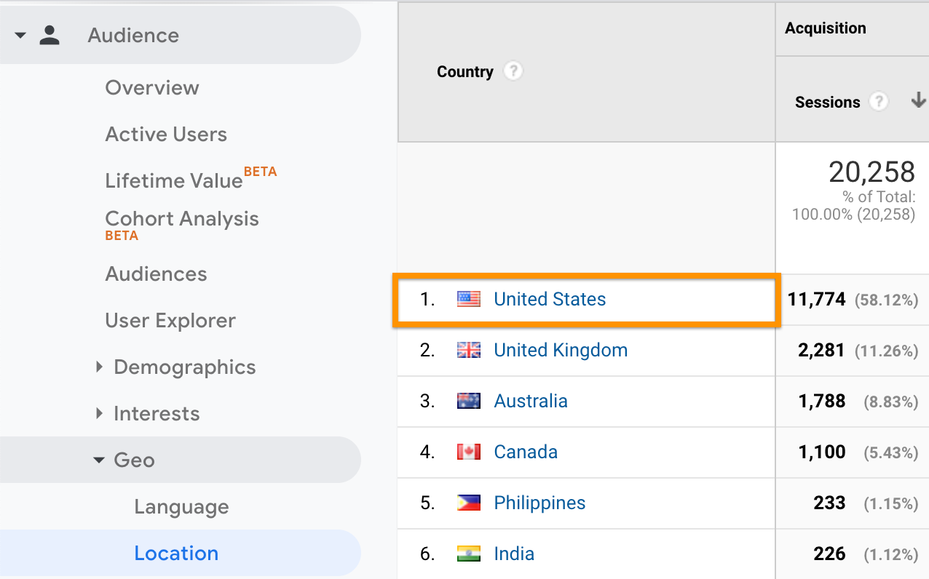This screenshot has width=929, height=579.
Task: Click the United Kingdom flag icon
Action: 468,350
